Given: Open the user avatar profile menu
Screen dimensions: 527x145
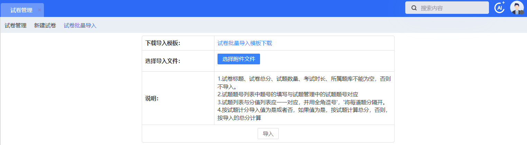Looking at the screenshot, I should pyautogui.click(x=517, y=8).
